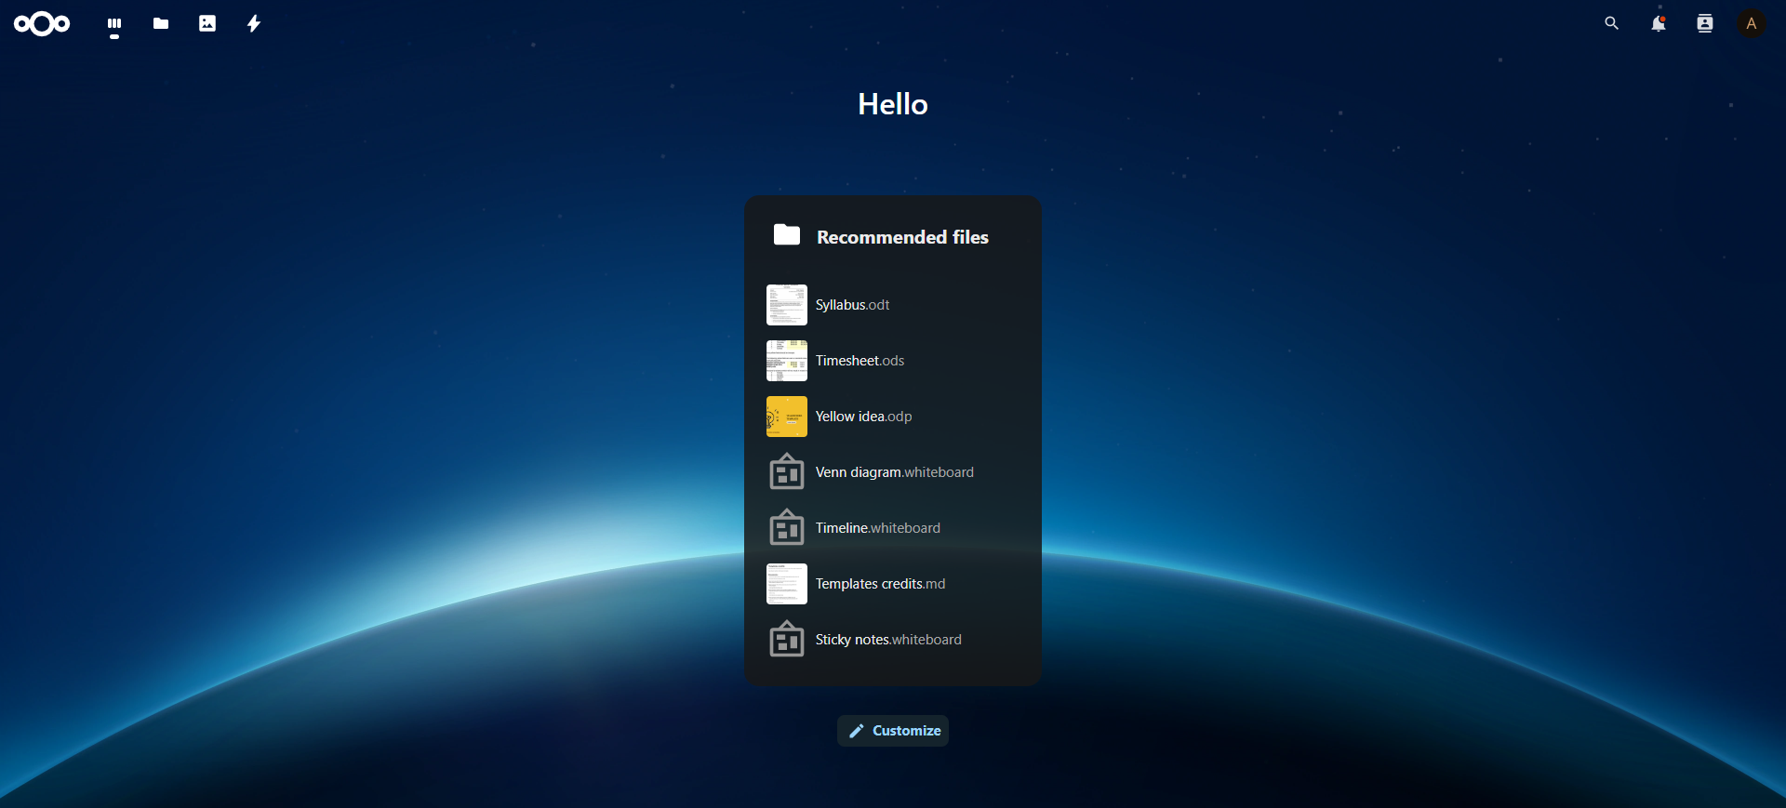Open Templates credits.md file
The image size is (1786, 808).
(880, 584)
